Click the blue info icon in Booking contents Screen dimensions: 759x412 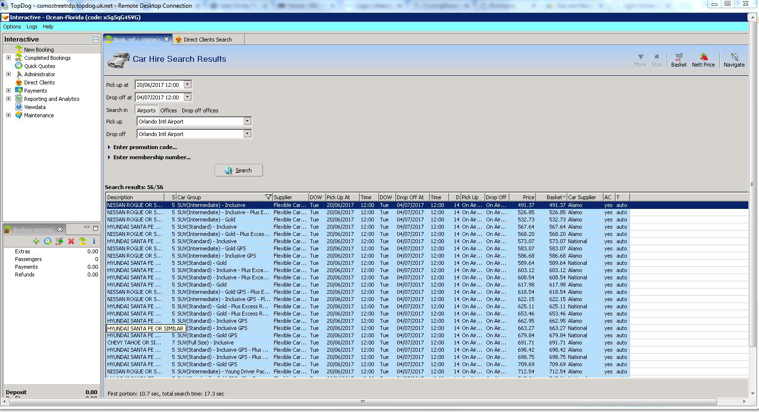coord(94,241)
